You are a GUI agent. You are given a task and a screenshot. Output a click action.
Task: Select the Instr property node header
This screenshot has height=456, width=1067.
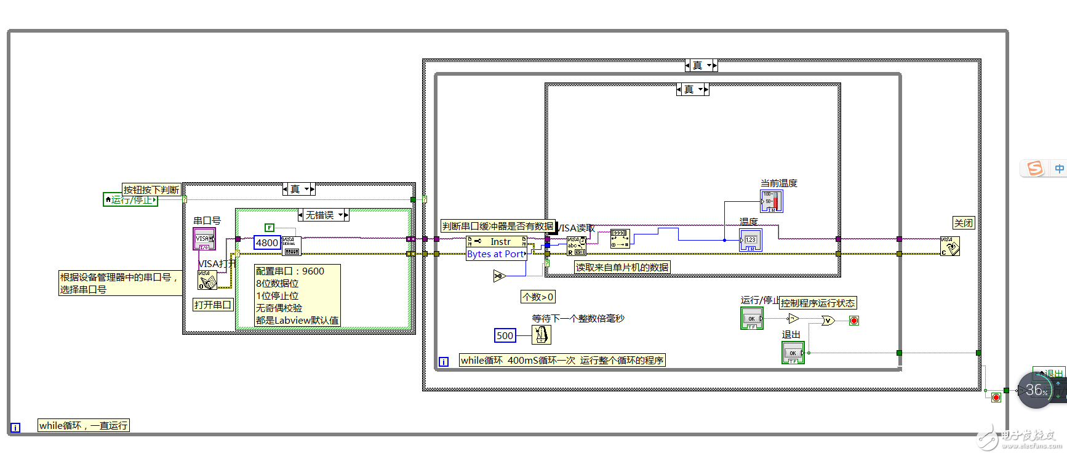497,242
